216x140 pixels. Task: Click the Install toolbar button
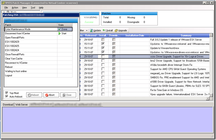(108, 30)
